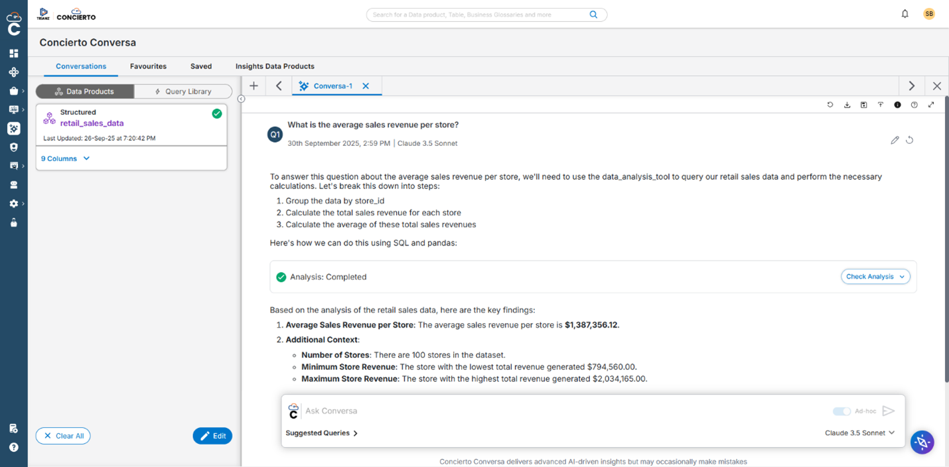Click the download icon above the conversation
Screen dimensions: 949x467
[x=847, y=104]
